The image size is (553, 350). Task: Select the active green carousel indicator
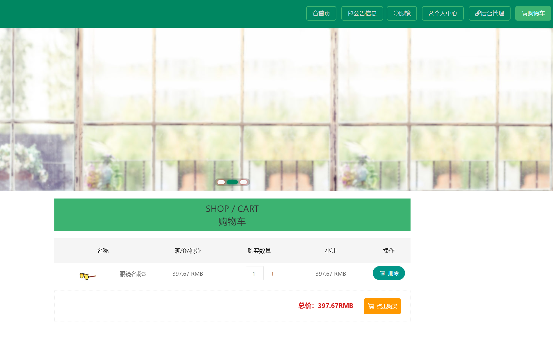click(x=232, y=182)
